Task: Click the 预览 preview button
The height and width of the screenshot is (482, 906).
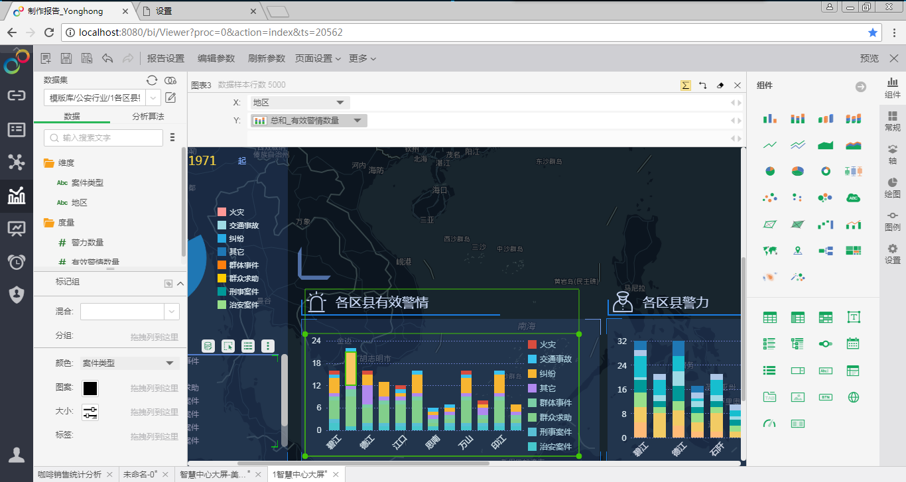Action: pyautogui.click(x=869, y=58)
